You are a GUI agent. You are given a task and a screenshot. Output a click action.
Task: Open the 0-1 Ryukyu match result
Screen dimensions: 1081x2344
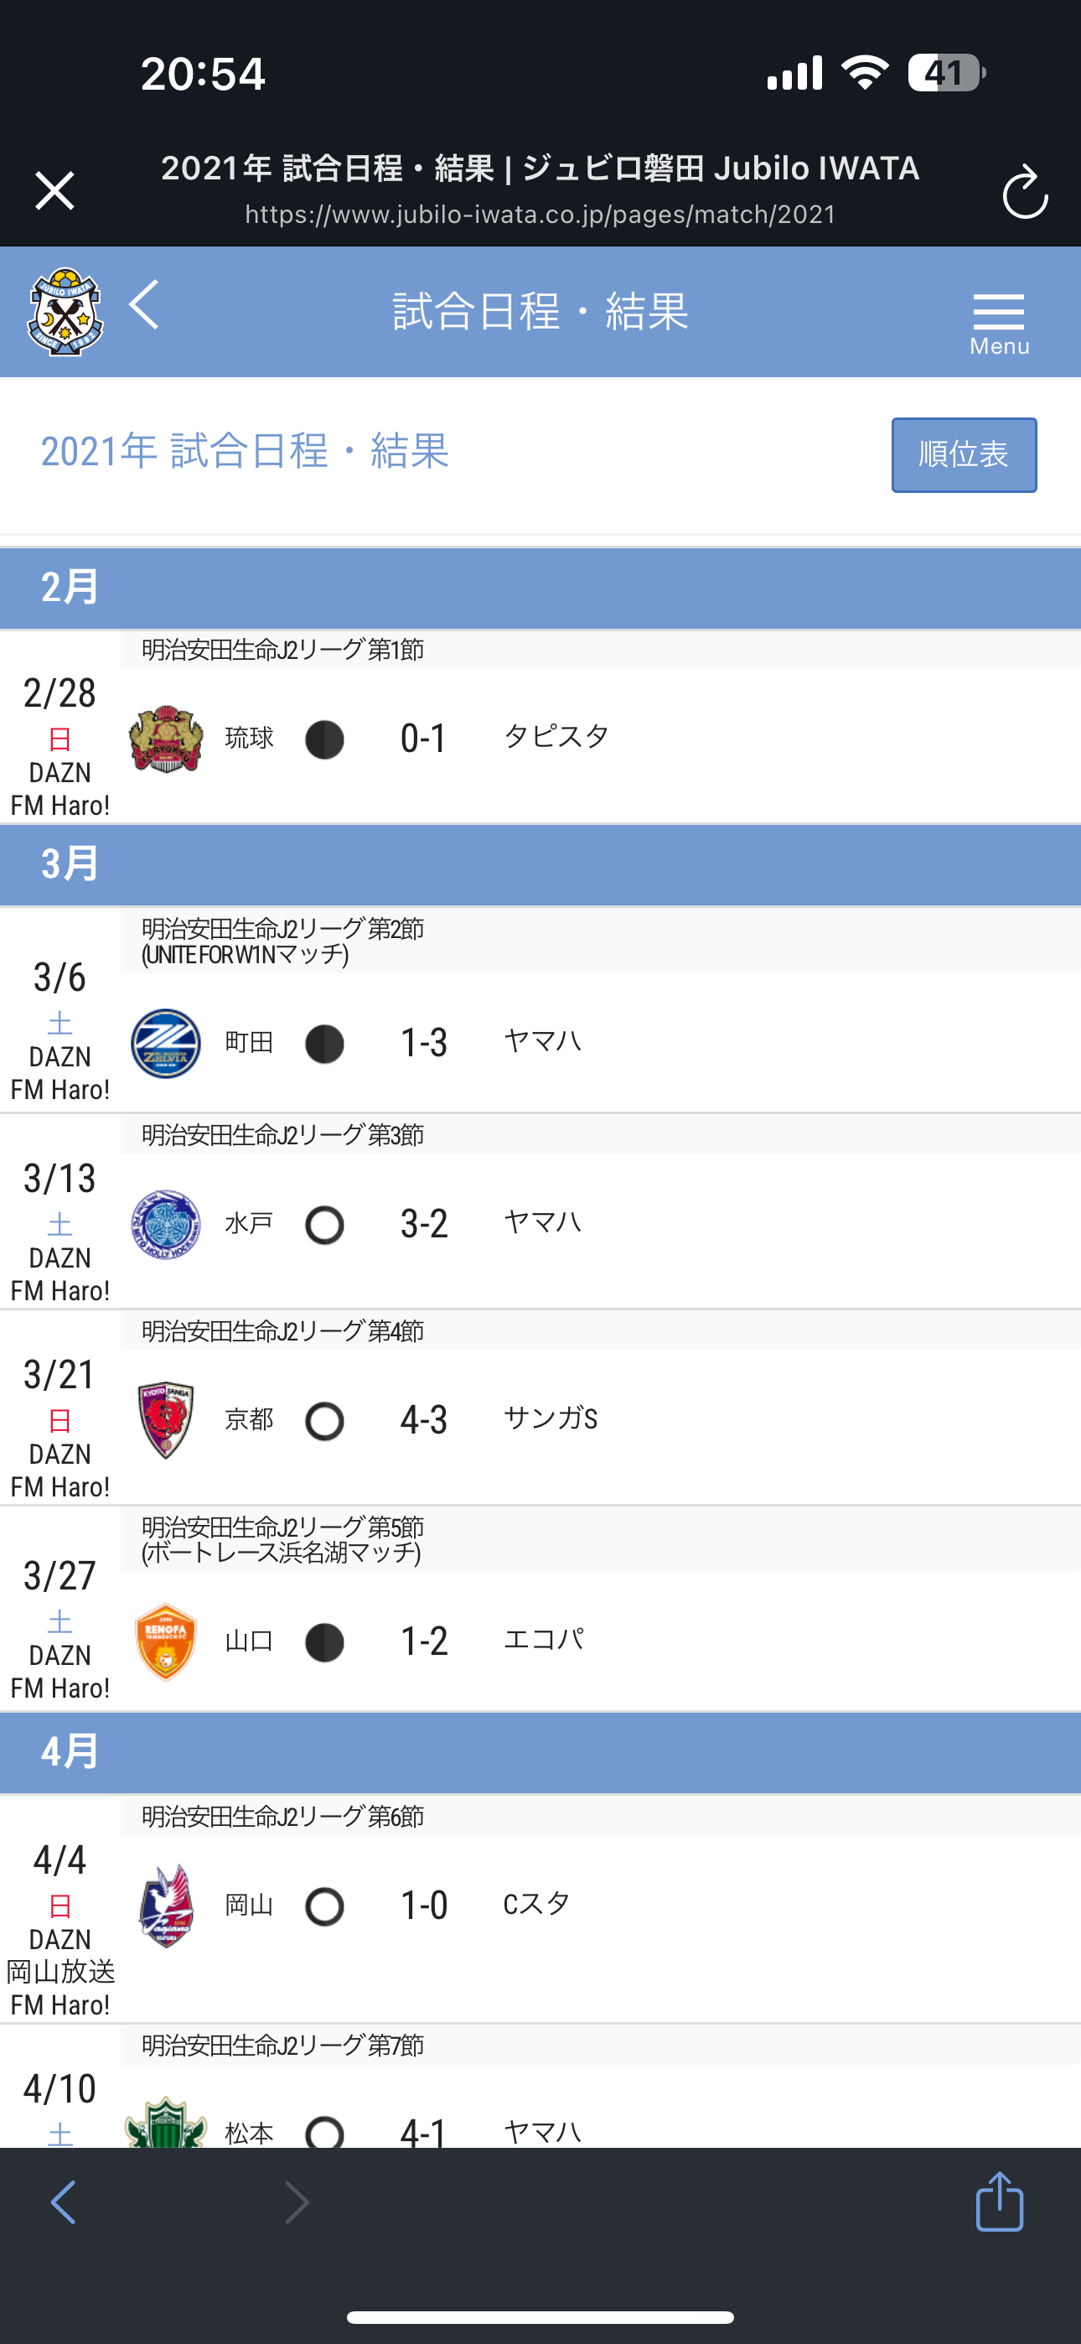pyautogui.click(x=424, y=738)
